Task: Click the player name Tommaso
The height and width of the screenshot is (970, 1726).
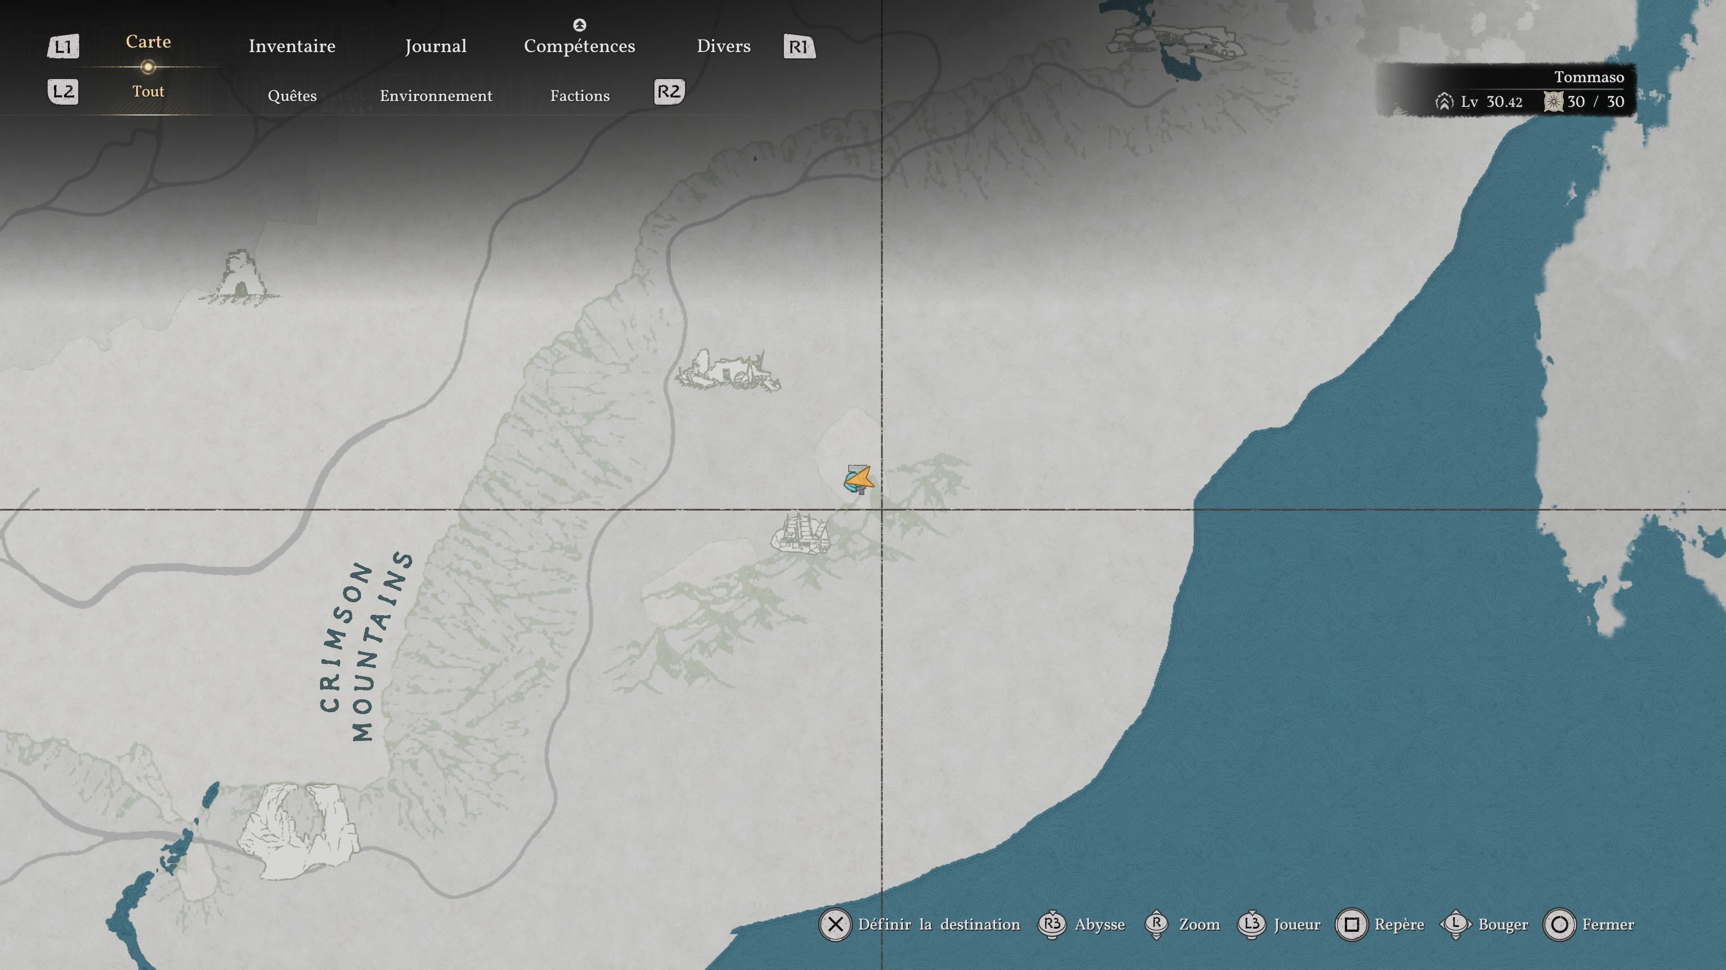Action: pyautogui.click(x=1588, y=77)
